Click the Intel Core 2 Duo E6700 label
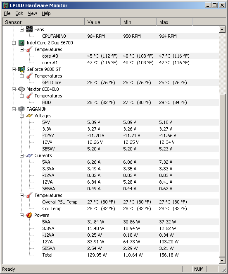Image resolution: width=228 pixels, height=274 pixels. [x=50, y=43]
